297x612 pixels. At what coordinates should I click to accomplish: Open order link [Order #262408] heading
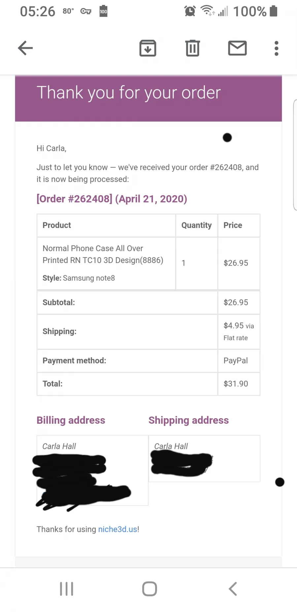tap(112, 199)
